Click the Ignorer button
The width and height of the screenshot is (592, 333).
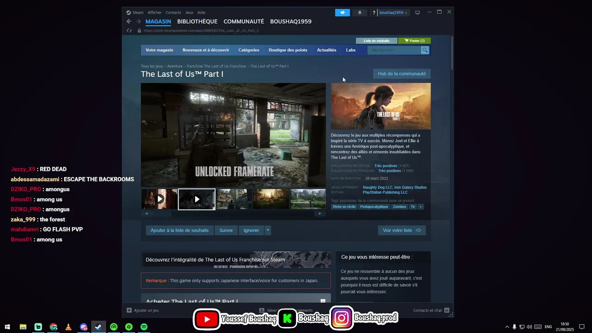(251, 230)
